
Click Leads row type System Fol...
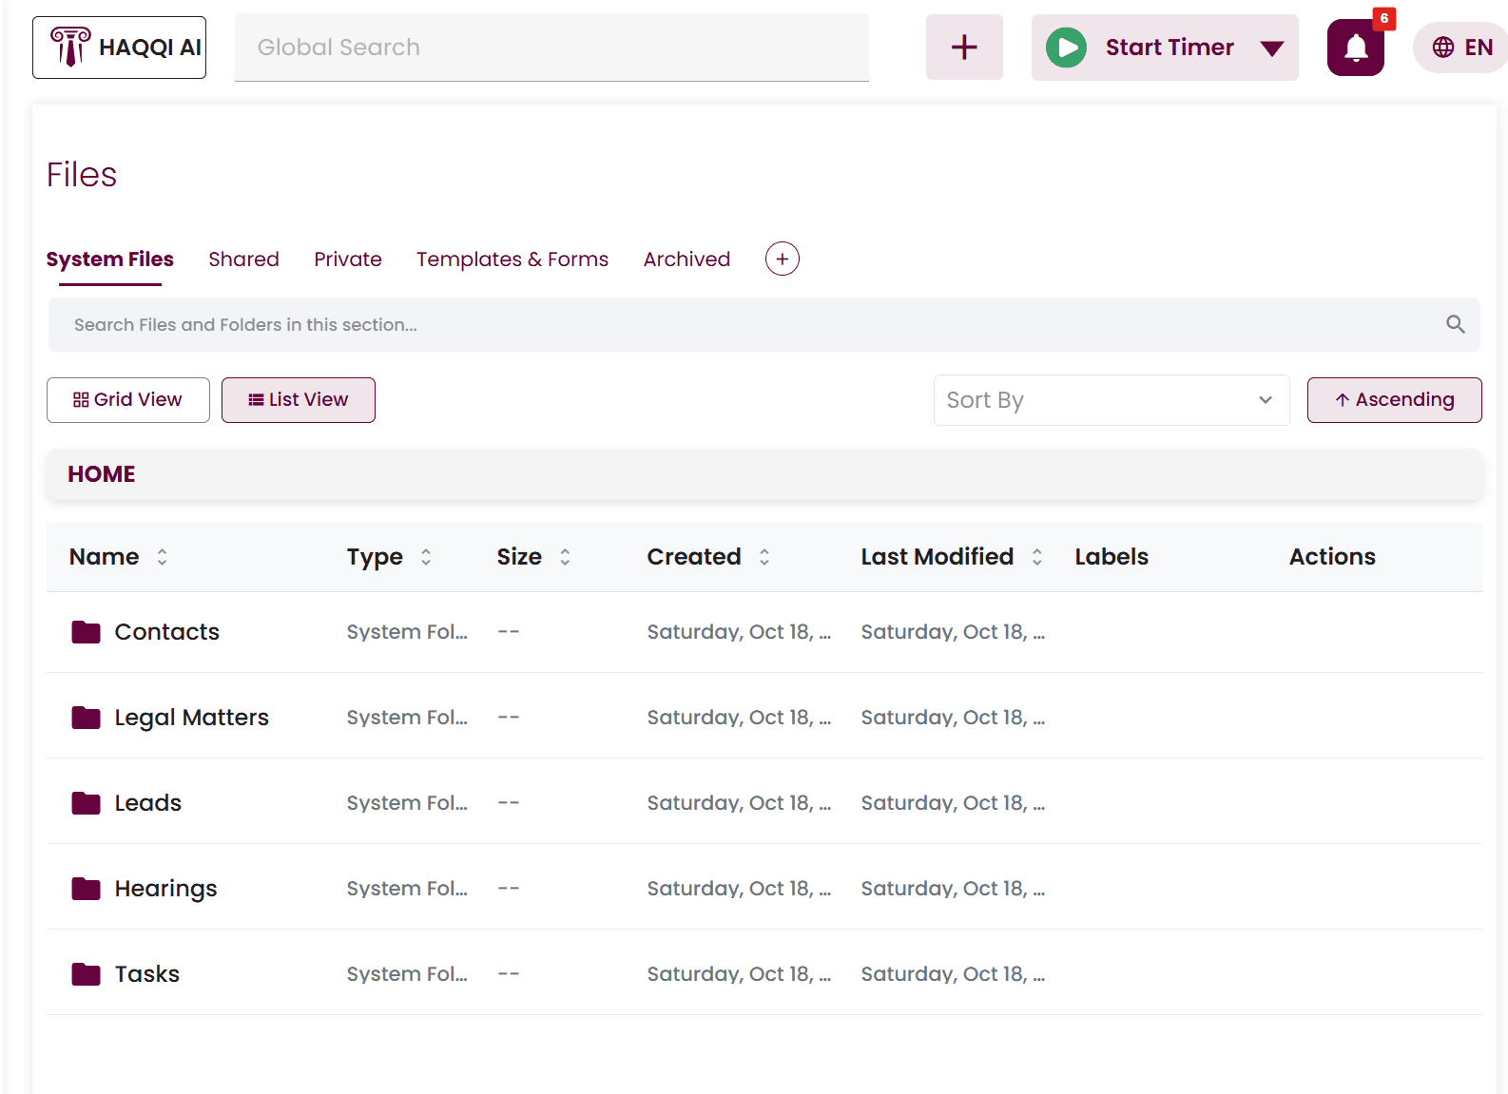tap(407, 803)
